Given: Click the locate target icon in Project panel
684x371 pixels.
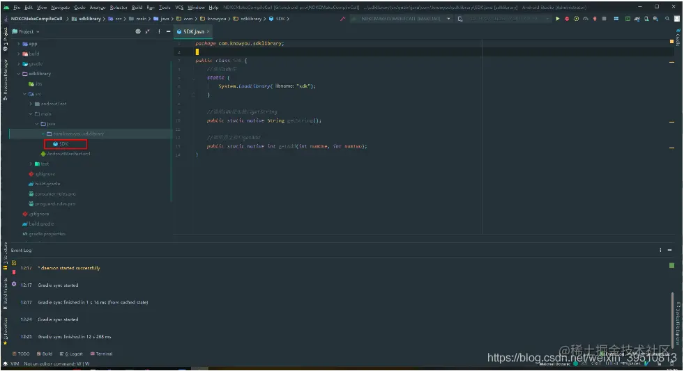Looking at the screenshot, I should pos(138,31).
